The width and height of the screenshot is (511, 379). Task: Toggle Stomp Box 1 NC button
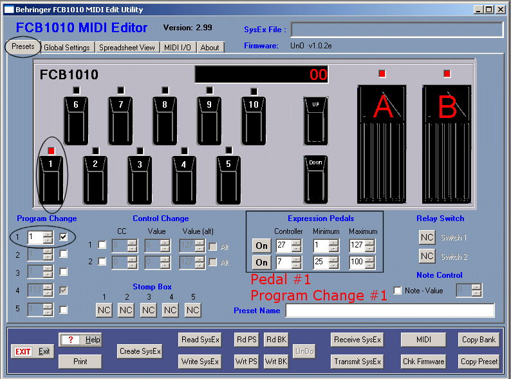click(x=104, y=310)
